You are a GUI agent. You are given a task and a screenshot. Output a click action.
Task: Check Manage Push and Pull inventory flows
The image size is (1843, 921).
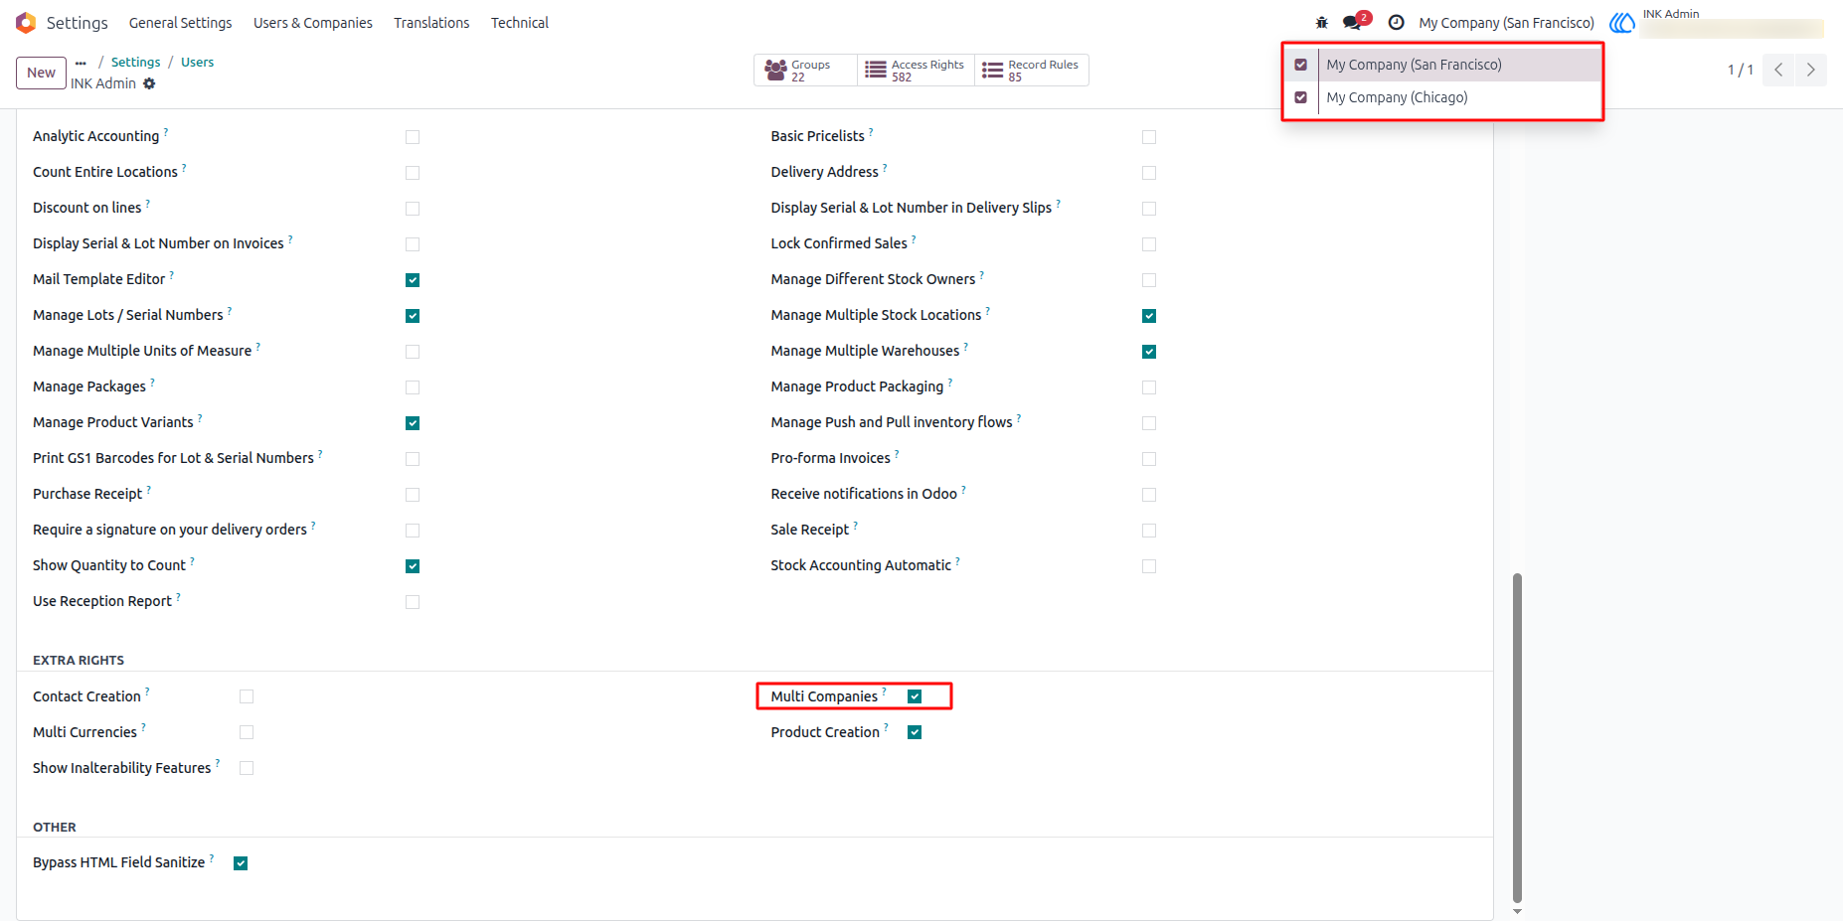1149,423
